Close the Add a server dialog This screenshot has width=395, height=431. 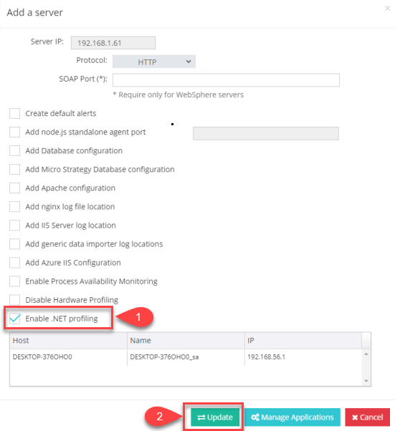tap(387, 9)
